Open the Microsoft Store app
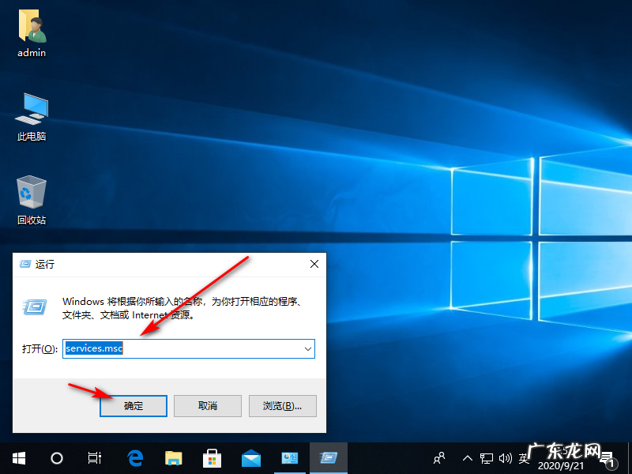Image resolution: width=632 pixels, height=474 pixels. tap(212, 458)
